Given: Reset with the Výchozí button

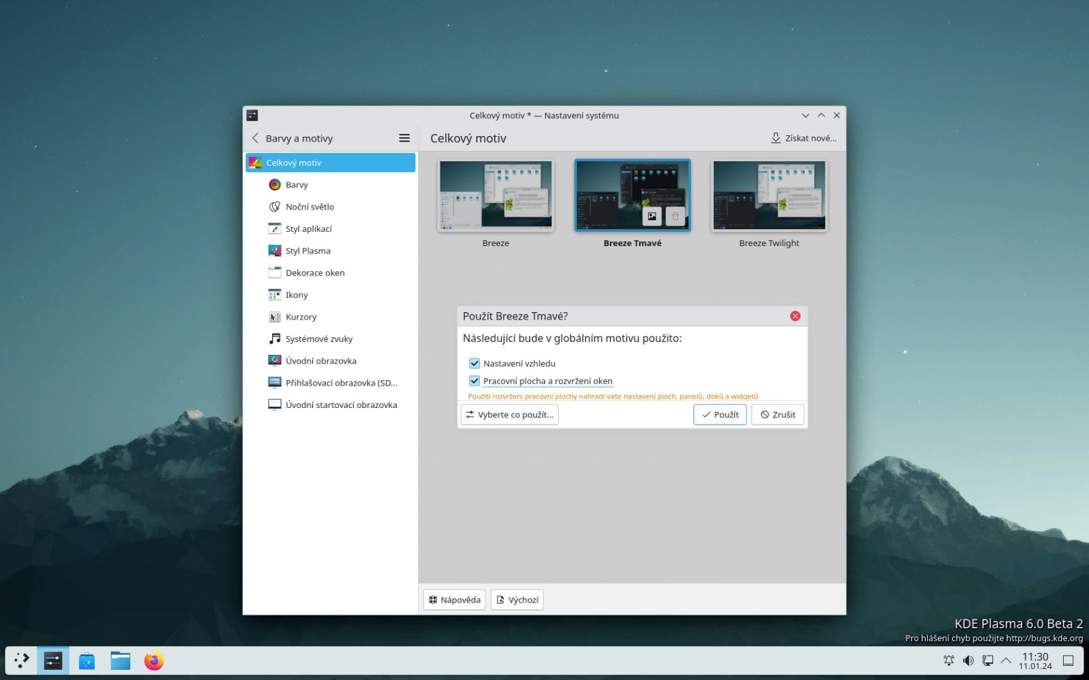Looking at the screenshot, I should click(x=517, y=600).
